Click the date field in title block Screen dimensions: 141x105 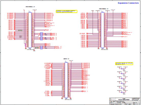click(116, 104)
